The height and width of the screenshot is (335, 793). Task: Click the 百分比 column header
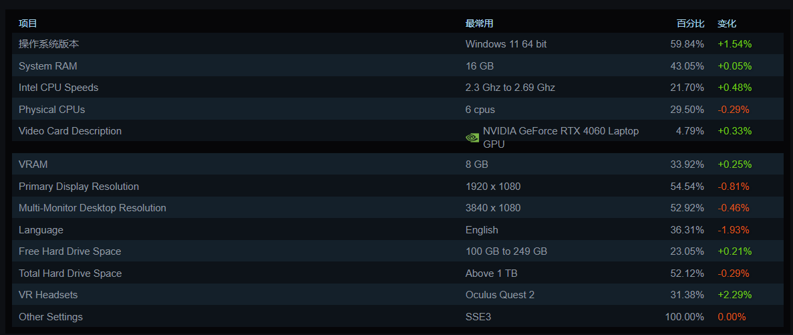tap(690, 23)
